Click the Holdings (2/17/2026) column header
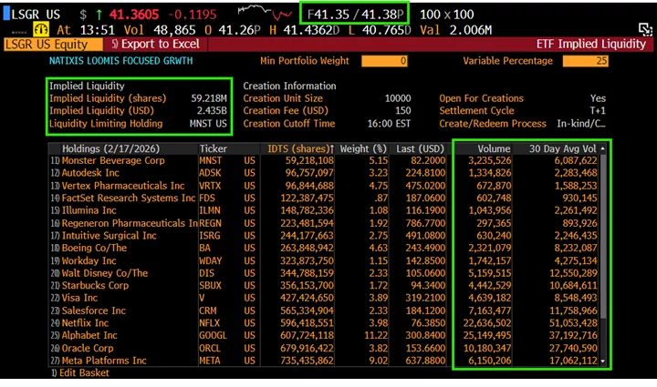The width and height of the screenshot is (657, 387). (x=111, y=148)
